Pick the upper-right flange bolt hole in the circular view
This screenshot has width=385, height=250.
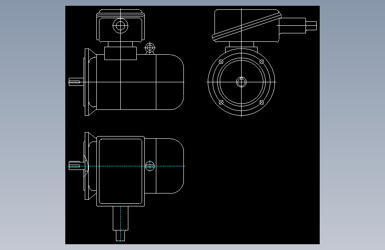pyautogui.click(x=262, y=61)
